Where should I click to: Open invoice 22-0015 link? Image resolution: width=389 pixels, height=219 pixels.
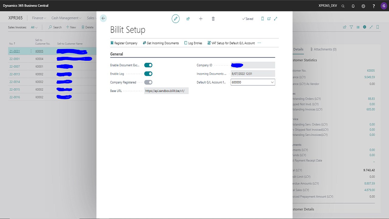(15, 89)
